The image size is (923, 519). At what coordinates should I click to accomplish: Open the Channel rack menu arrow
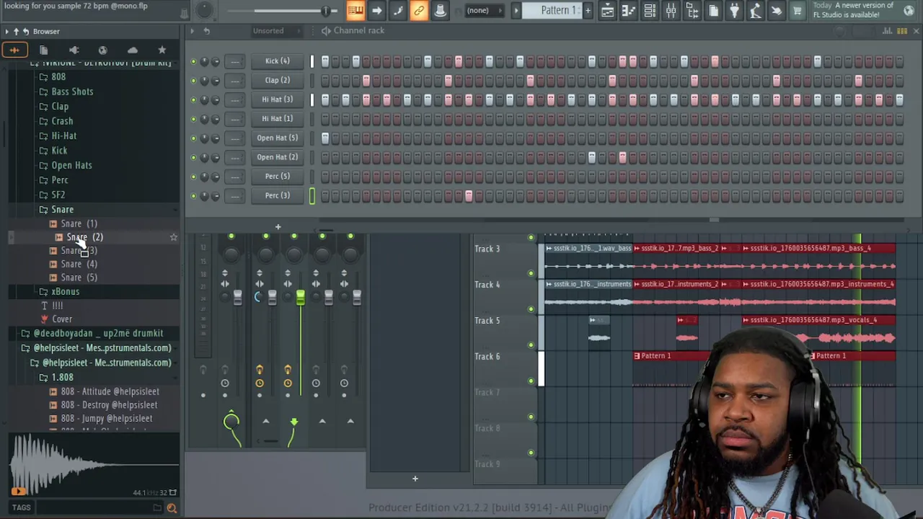coord(192,31)
